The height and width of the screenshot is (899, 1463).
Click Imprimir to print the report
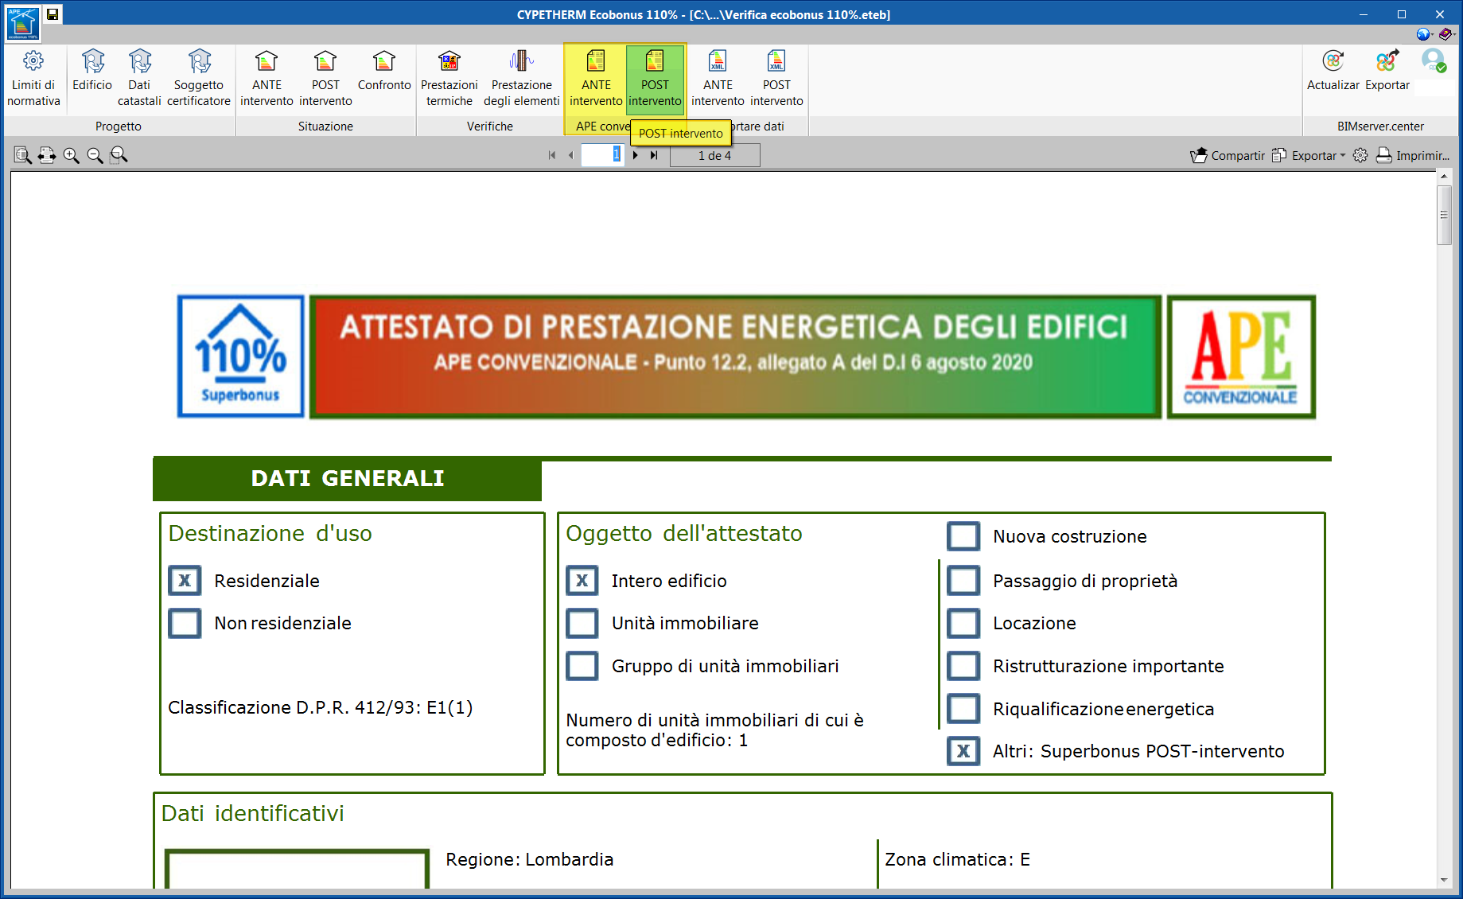pos(1413,155)
